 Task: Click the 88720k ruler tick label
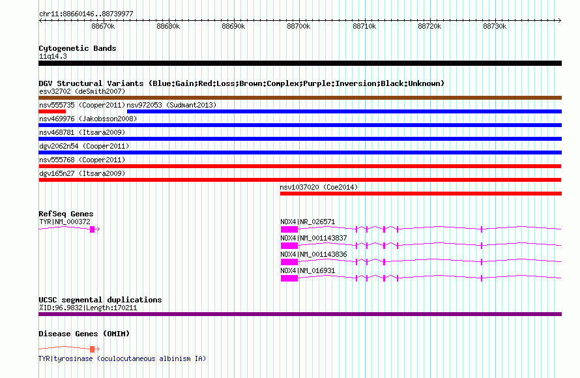click(429, 26)
